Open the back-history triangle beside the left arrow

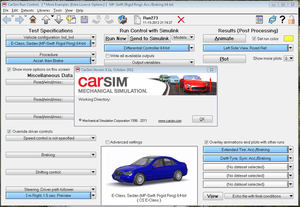click(x=13, y=16)
